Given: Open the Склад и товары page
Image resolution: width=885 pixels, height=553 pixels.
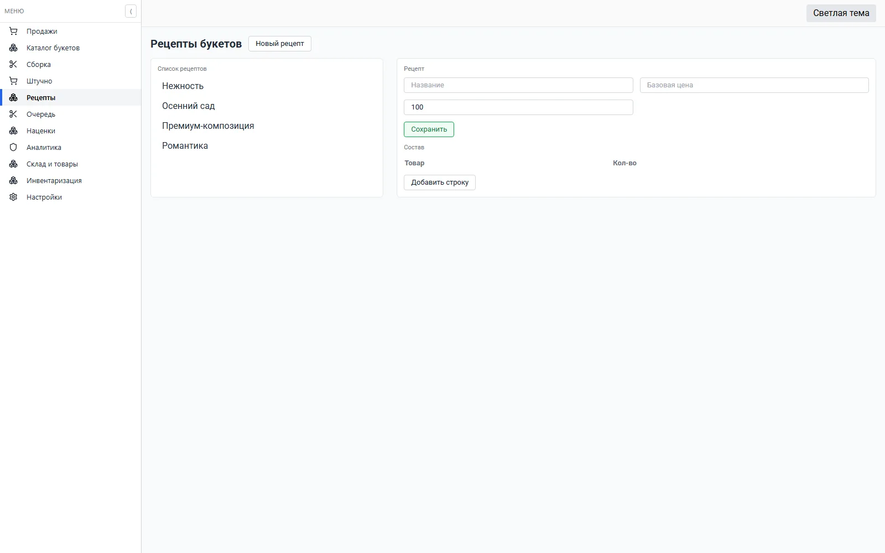Looking at the screenshot, I should click(x=70, y=164).
